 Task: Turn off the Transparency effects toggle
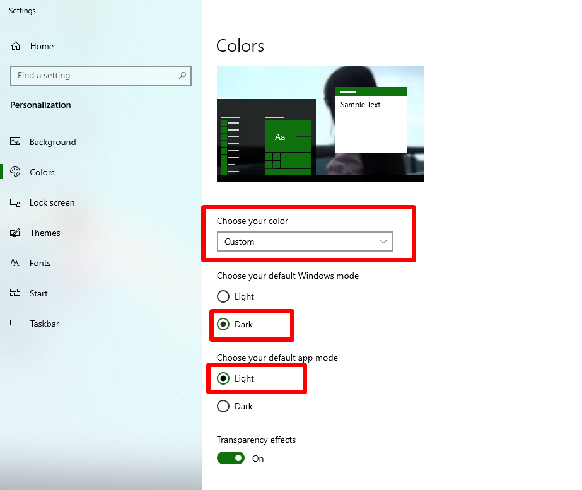[x=231, y=458]
